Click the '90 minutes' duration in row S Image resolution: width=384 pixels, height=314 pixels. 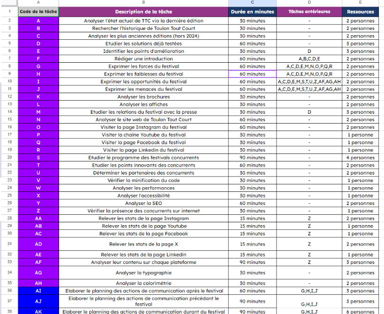(253, 157)
